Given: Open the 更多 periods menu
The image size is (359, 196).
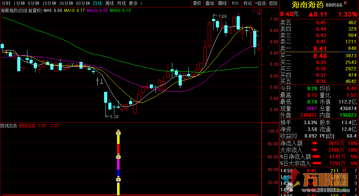Looking at the screenshot, I should click(x=133, y=4).
